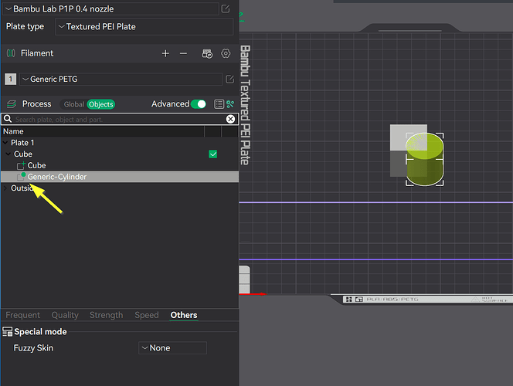
Task: Click the Generic-Cylinder modifier icon
Action: coord(21,177)
